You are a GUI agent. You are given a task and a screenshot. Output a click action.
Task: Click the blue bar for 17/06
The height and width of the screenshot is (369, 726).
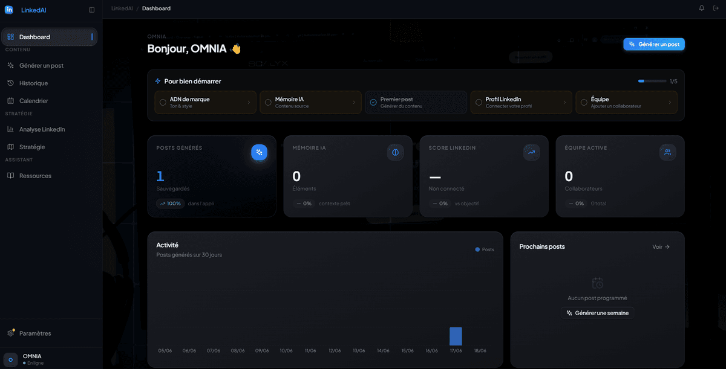click(x=456, y=336)
